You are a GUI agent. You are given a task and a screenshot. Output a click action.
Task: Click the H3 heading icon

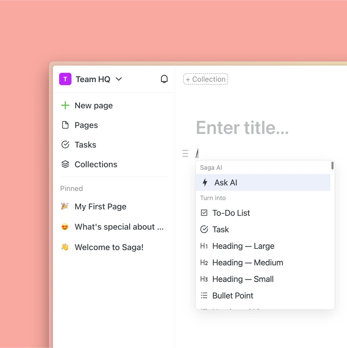[204, 279]
